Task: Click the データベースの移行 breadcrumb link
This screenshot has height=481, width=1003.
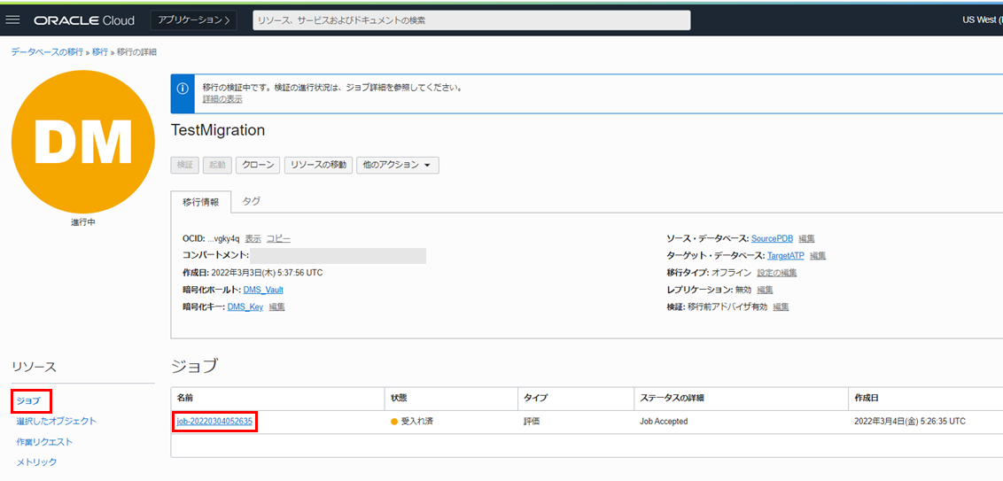Action: [x=47, y=52]
